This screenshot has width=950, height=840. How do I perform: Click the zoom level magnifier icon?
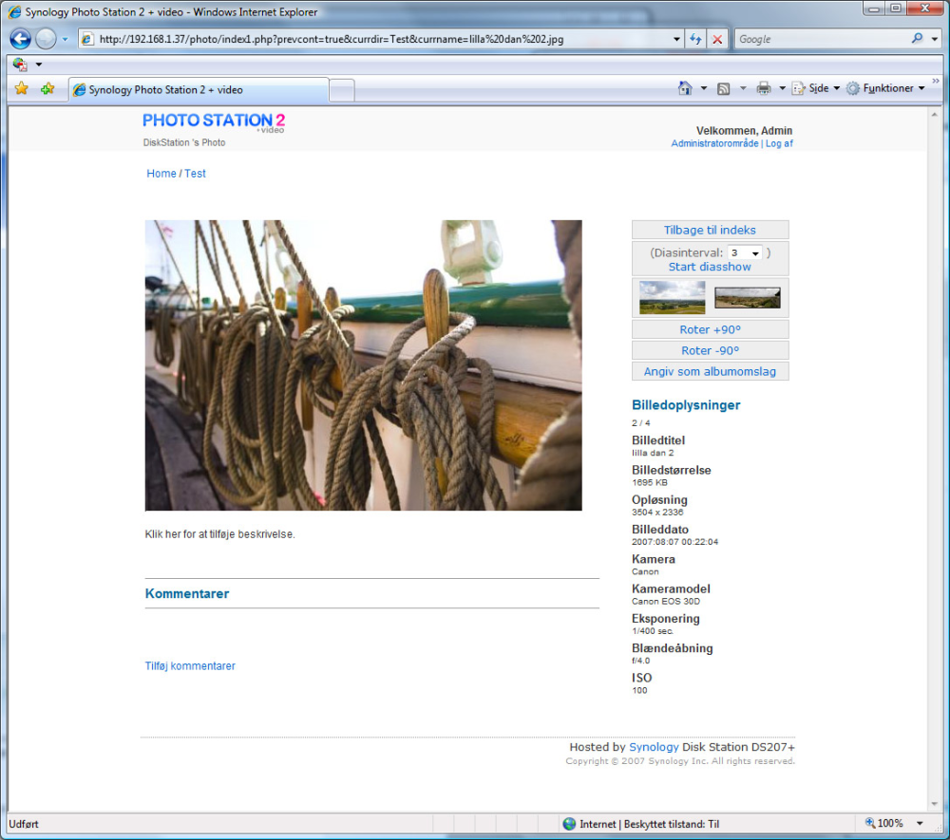[870, 823]
